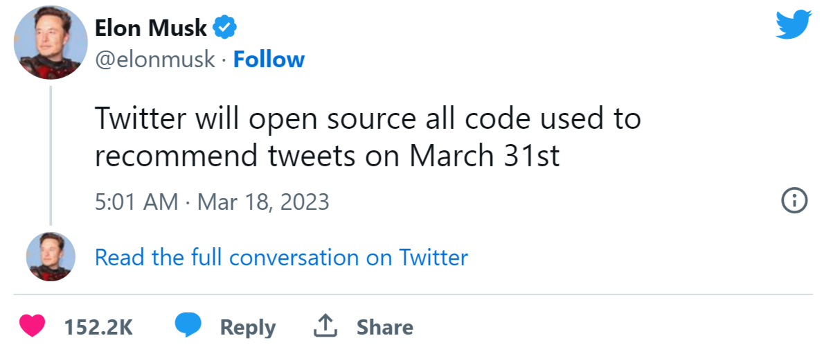Click the tweet line "recommend tweets on March 31st"
Image resolution: width=824 pixels, height=345 pixels.
coord(327,157)
